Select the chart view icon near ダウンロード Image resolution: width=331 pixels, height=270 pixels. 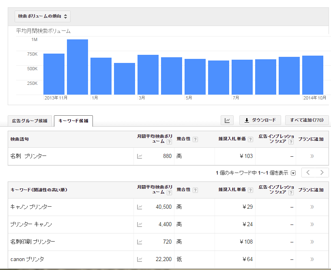(227, 120)
